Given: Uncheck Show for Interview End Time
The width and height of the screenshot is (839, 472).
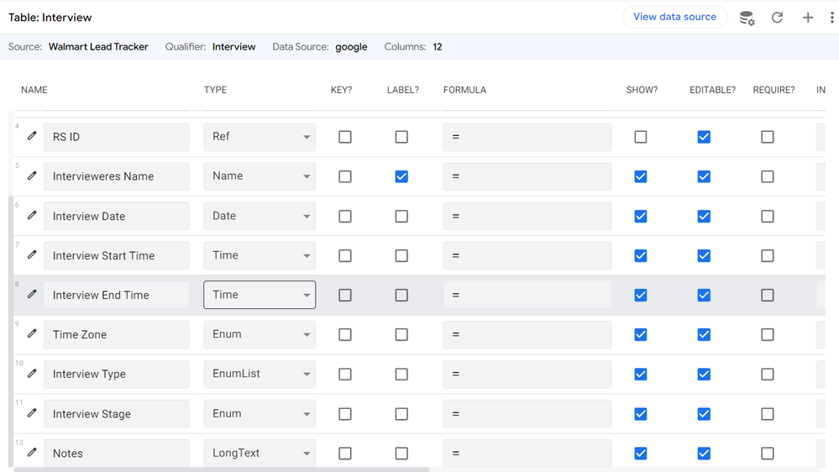Looking at the screenshot, I should 641,295.
